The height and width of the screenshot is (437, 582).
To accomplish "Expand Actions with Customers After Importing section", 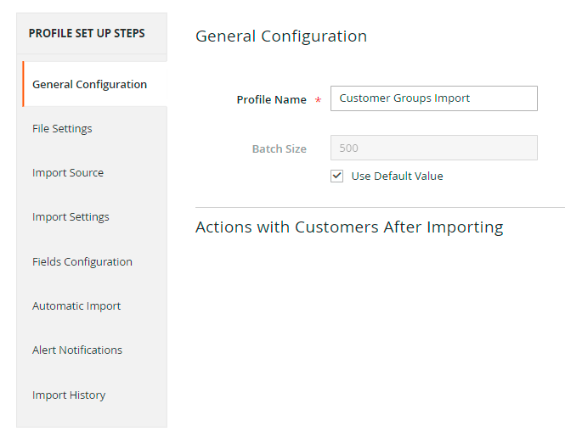I will click(349, 227).
